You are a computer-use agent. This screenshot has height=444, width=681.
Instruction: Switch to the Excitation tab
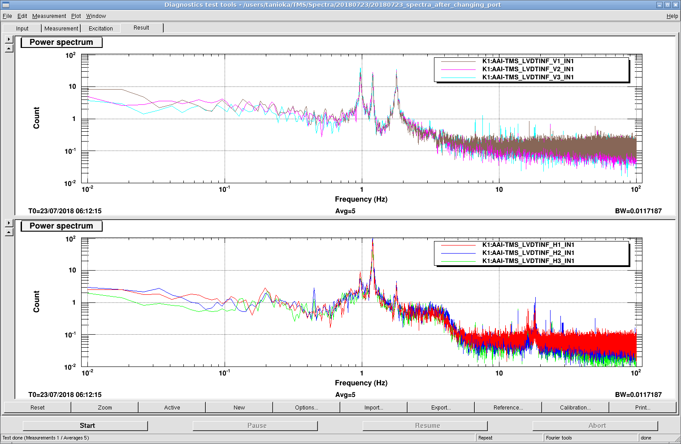(x=101, y=28)
